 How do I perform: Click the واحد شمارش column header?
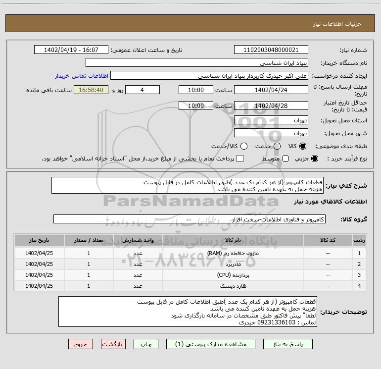point(138,241)
